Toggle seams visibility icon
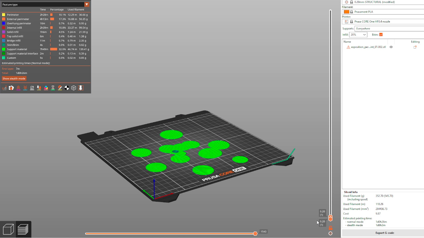 32,88
